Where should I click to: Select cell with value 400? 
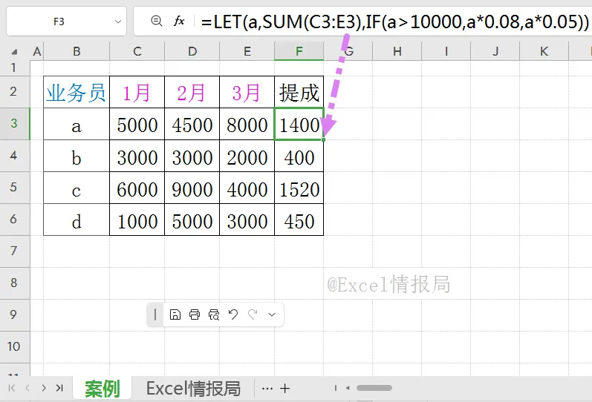tap(299, 156)
